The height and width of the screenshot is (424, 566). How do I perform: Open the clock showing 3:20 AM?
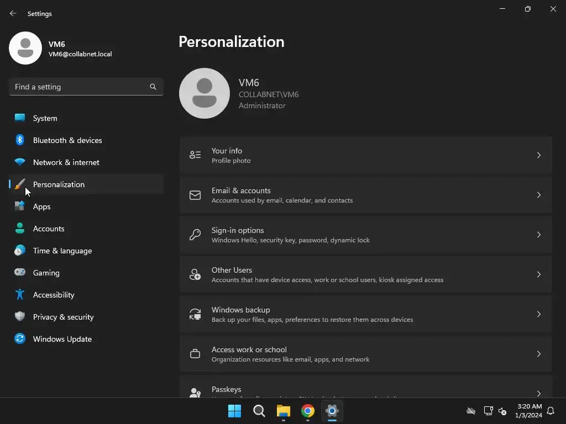point(529,411)
